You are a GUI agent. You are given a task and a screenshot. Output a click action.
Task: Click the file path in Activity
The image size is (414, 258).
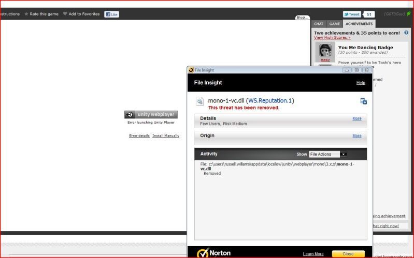[x=277, y=166]
